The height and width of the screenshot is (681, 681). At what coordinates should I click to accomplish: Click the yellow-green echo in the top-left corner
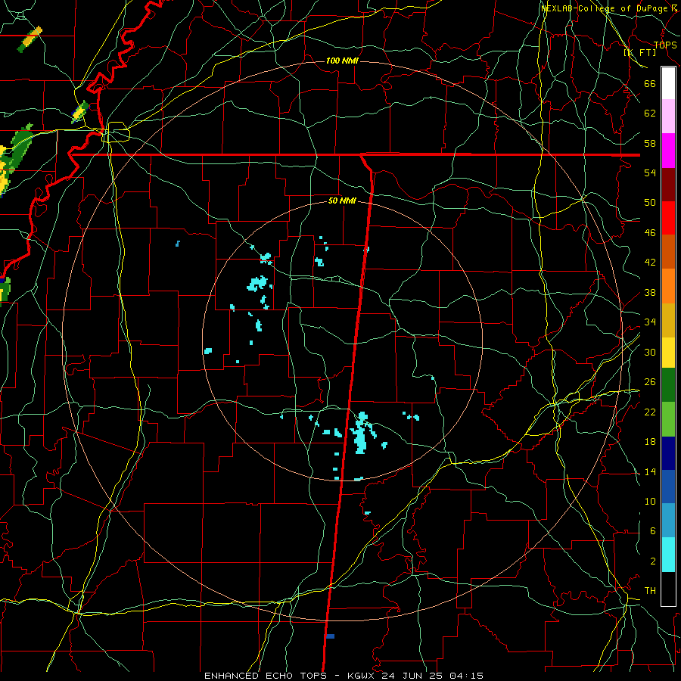30,39
